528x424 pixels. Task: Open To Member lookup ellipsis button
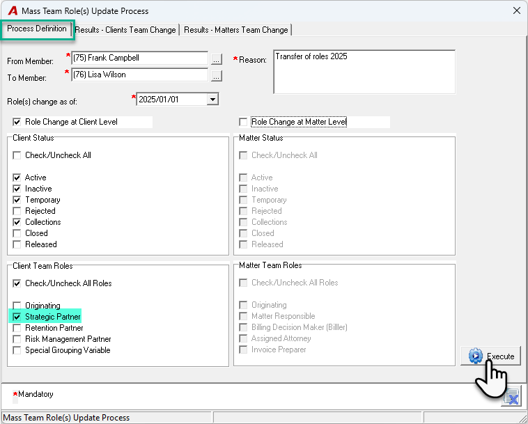pyautogui.click(x=216, y=76)
